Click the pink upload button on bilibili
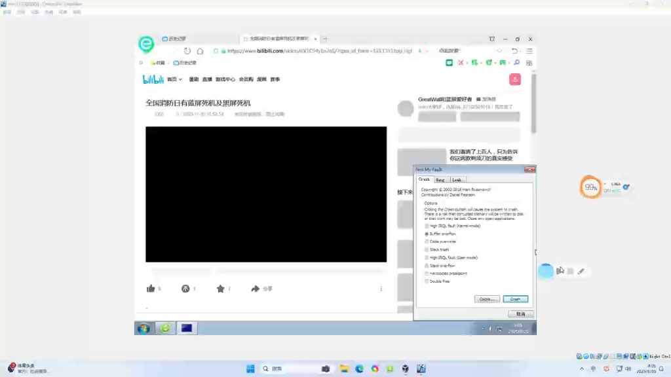This screenshot has width=671, height=377. tap(515, 79)
